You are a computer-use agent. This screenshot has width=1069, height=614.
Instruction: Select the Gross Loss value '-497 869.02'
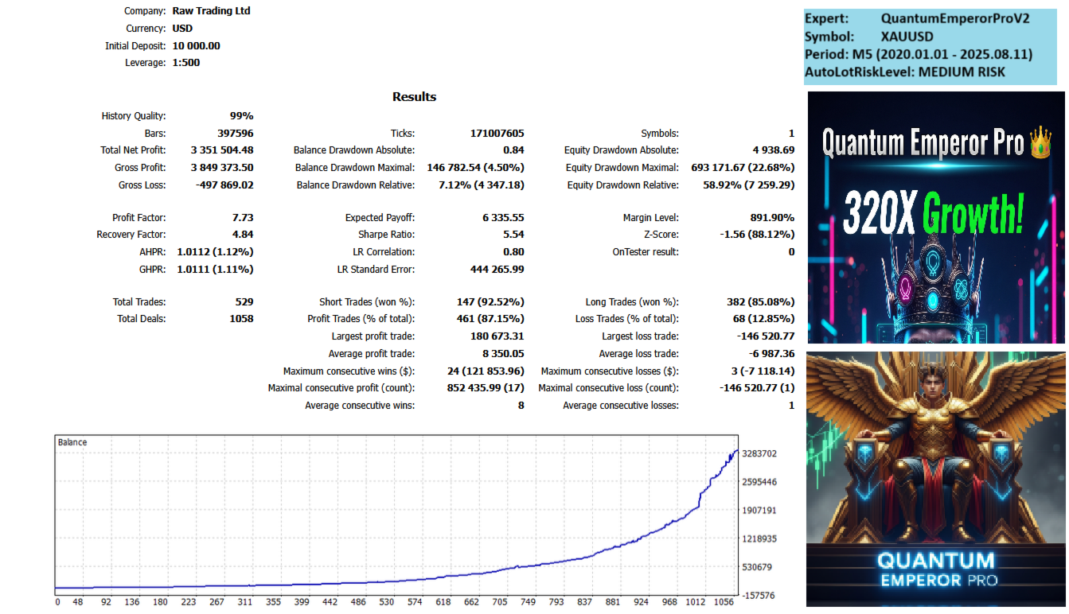coord(224,185)
